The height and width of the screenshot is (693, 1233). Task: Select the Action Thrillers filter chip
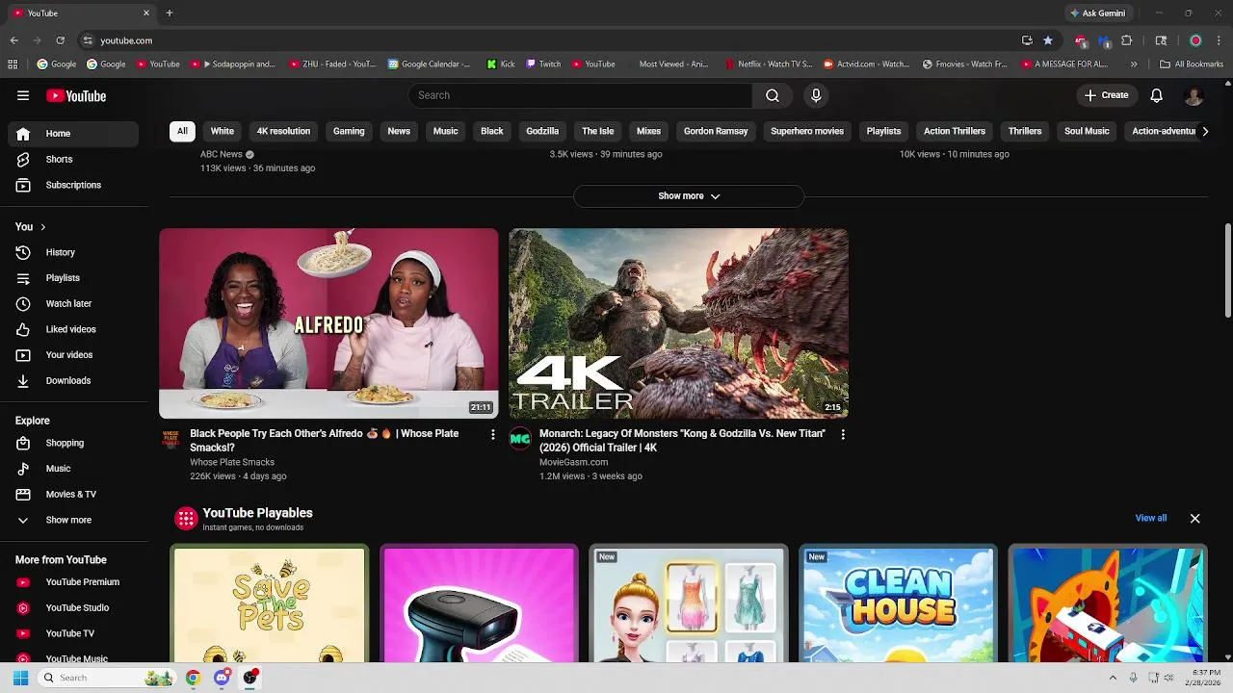[x=955, y=131]
